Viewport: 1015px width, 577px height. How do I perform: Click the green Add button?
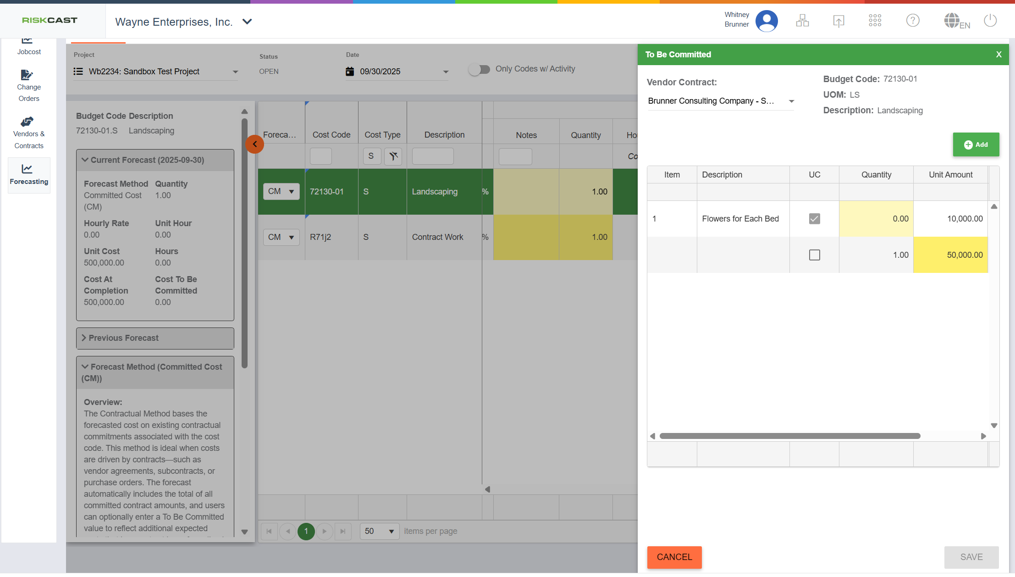pos(976,145)
